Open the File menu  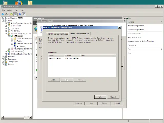click(3, 10)
